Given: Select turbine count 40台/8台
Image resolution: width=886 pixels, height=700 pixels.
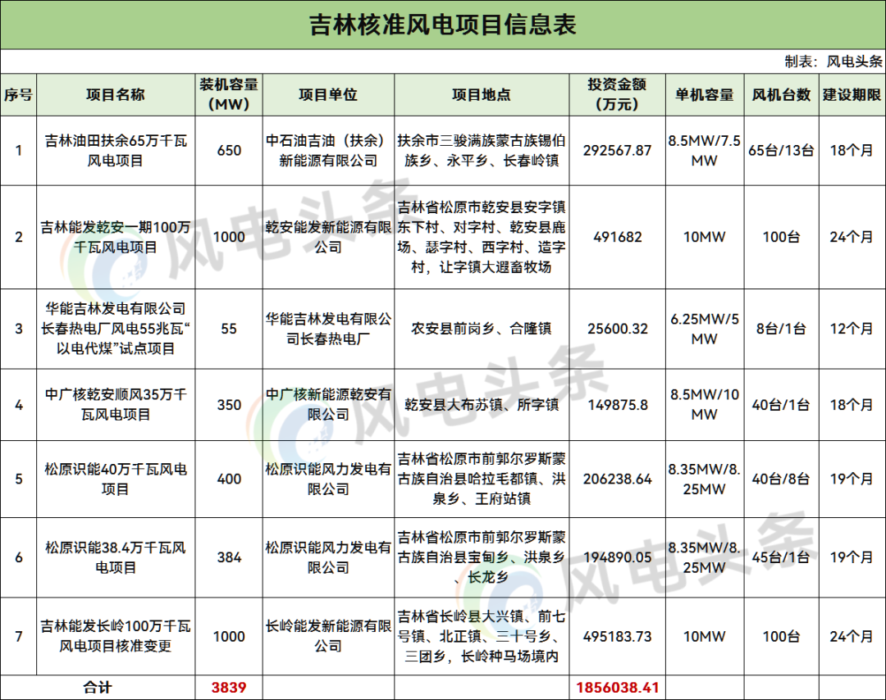Looking at the screenshot, I should 782,479.
